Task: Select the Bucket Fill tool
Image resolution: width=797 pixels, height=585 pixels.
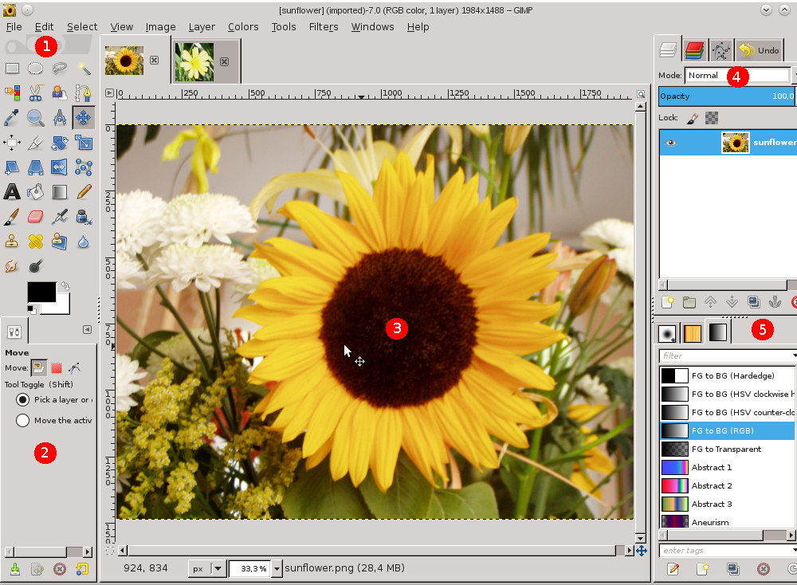Action: coord(35,191)
